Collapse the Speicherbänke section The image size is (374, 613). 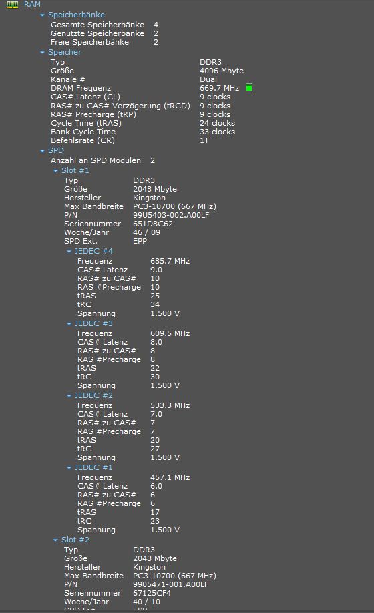(x=42, y=15)
